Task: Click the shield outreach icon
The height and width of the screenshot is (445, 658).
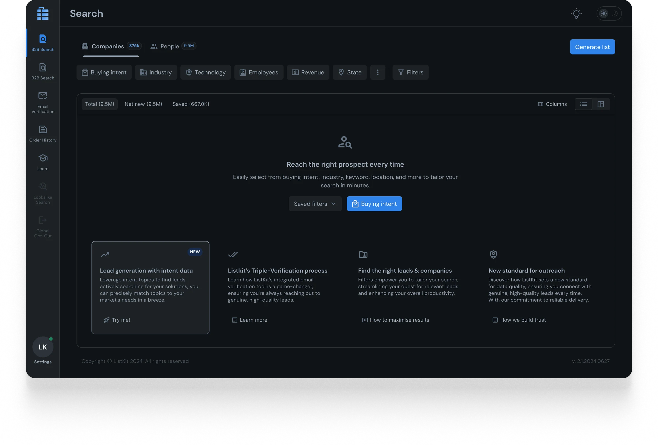Action: pos(493,255)
